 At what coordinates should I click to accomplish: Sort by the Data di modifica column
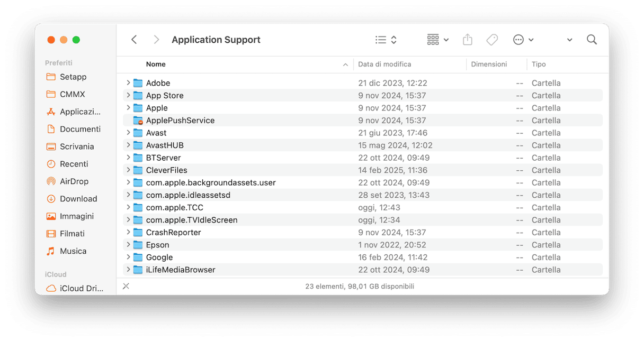coord(384,64)
